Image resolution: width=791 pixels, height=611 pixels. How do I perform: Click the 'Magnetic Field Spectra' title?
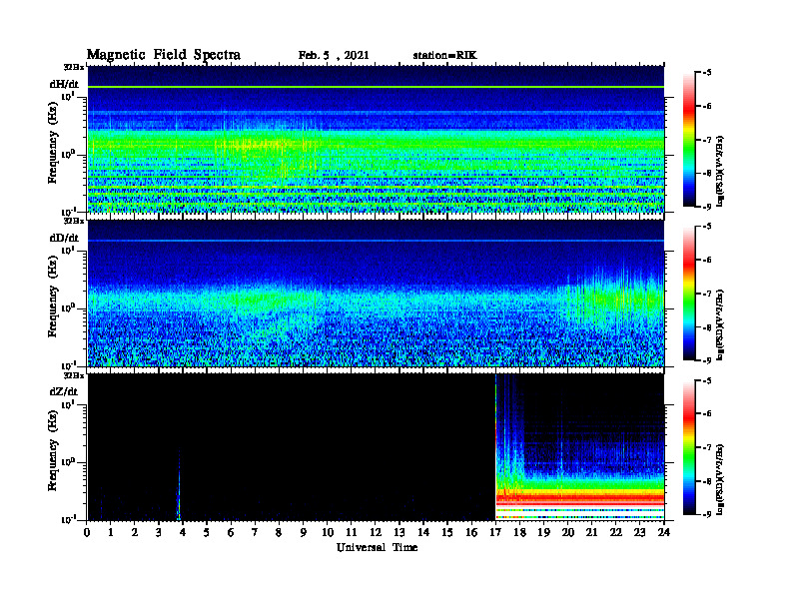pos(164,55)
